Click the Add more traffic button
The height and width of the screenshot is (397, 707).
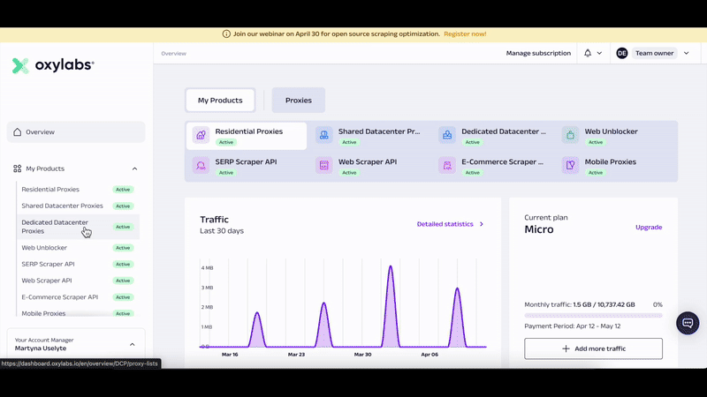tap(593, 348)
